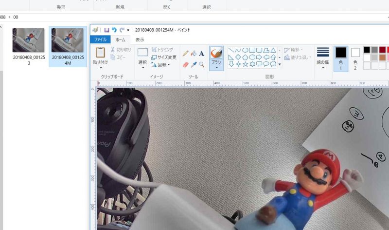Click the サイズ変更 button

click(164, 57)
